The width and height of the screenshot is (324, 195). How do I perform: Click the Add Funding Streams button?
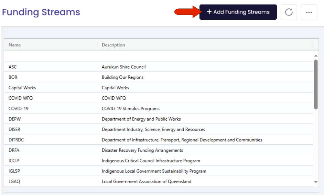coord(238,12)
